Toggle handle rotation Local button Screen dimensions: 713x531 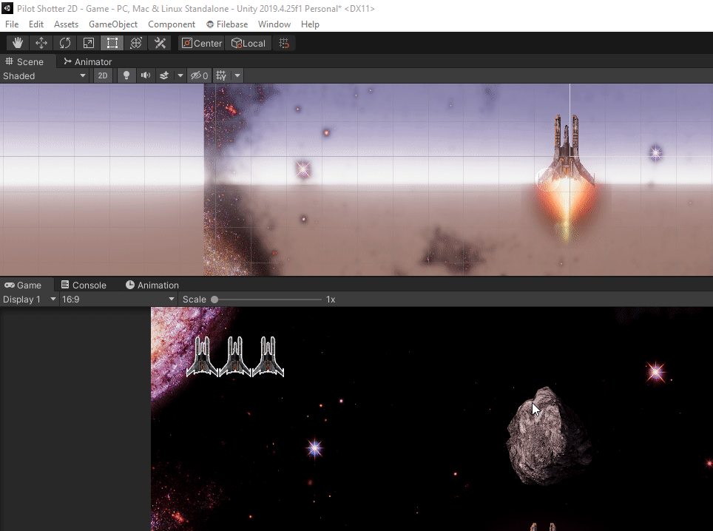point(249,43)
